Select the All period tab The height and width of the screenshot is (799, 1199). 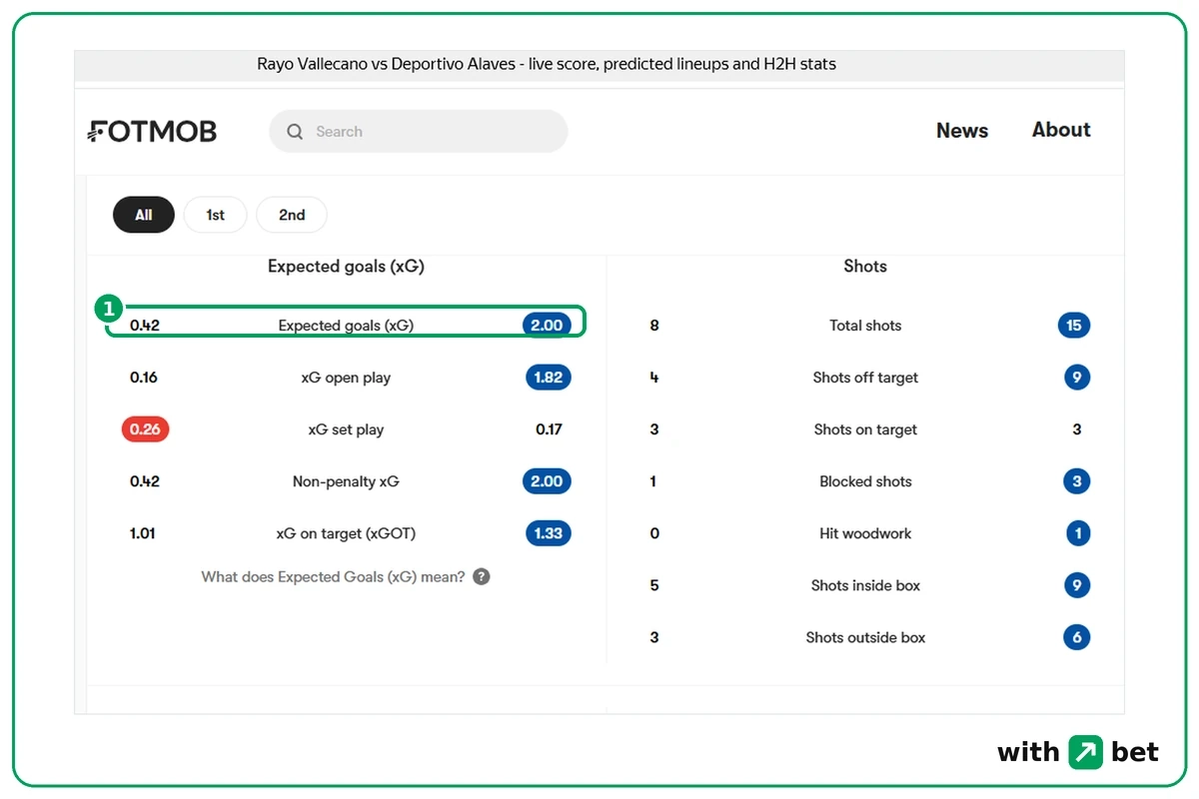(x=144, y=215)
